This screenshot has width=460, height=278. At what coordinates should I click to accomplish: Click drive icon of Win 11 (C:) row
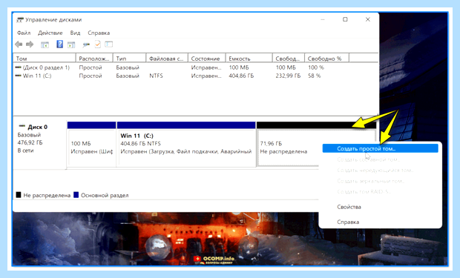point(19,76)
